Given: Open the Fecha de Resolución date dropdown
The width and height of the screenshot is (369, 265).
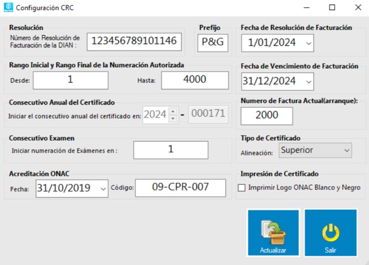Looking at the screenshot, I should [x=308, y=42].
